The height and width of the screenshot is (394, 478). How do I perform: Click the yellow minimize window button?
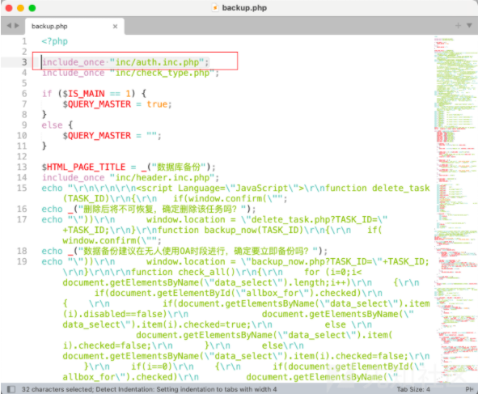coord(20,8)
